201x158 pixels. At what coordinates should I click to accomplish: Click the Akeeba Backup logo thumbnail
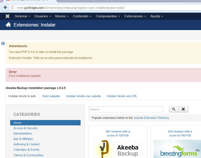tap(118, 149)
